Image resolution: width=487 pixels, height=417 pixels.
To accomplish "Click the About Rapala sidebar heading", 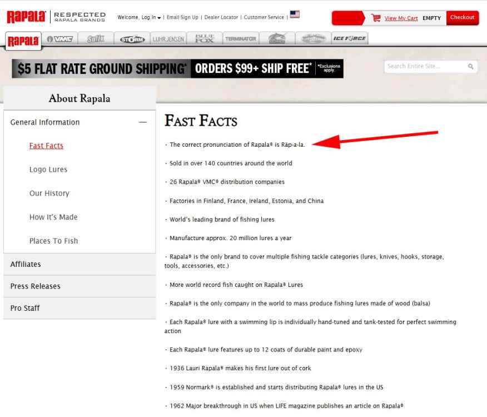I will tap(79, 98).
